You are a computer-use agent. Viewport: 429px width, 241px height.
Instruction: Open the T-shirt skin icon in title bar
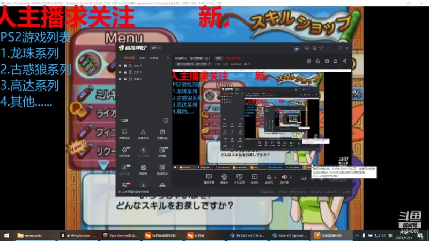click(321, 48)
